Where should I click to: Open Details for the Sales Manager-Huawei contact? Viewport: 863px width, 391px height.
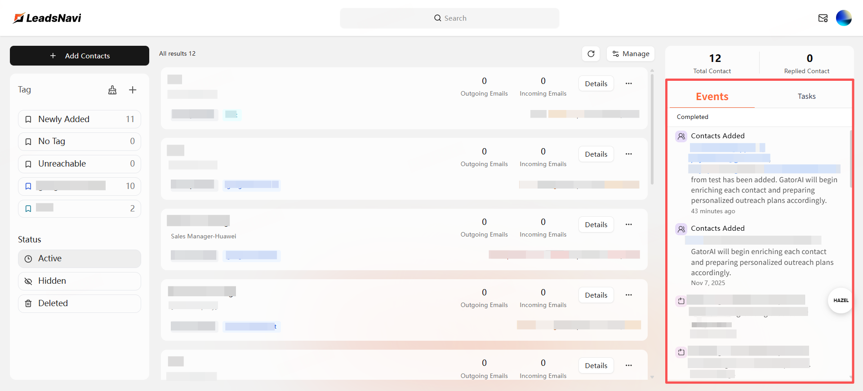click(x=596, y=224)
